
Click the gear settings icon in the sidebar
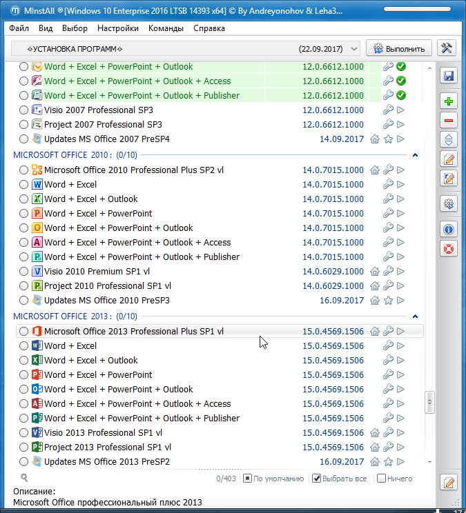[x=448, y=204]
